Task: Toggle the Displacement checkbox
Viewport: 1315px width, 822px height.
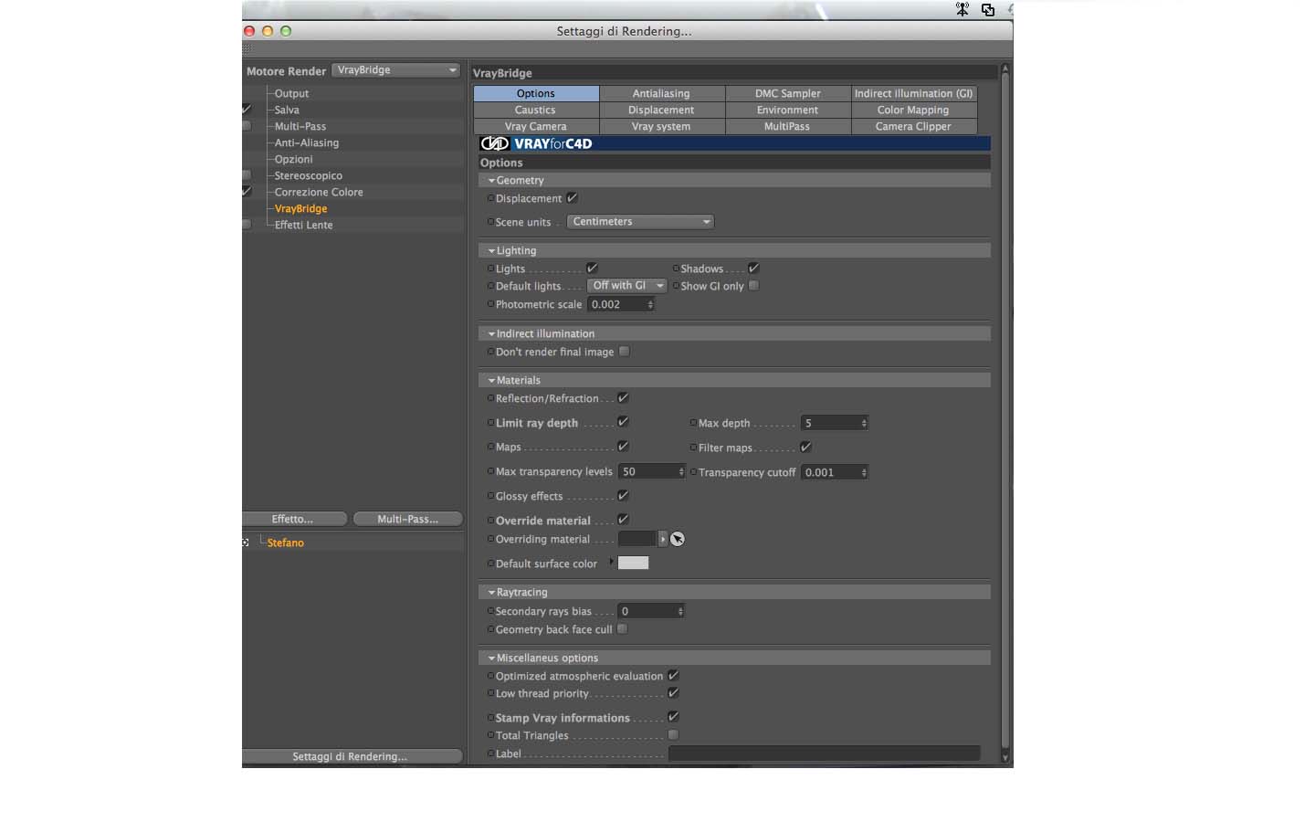Action: (x=572, y=198)
